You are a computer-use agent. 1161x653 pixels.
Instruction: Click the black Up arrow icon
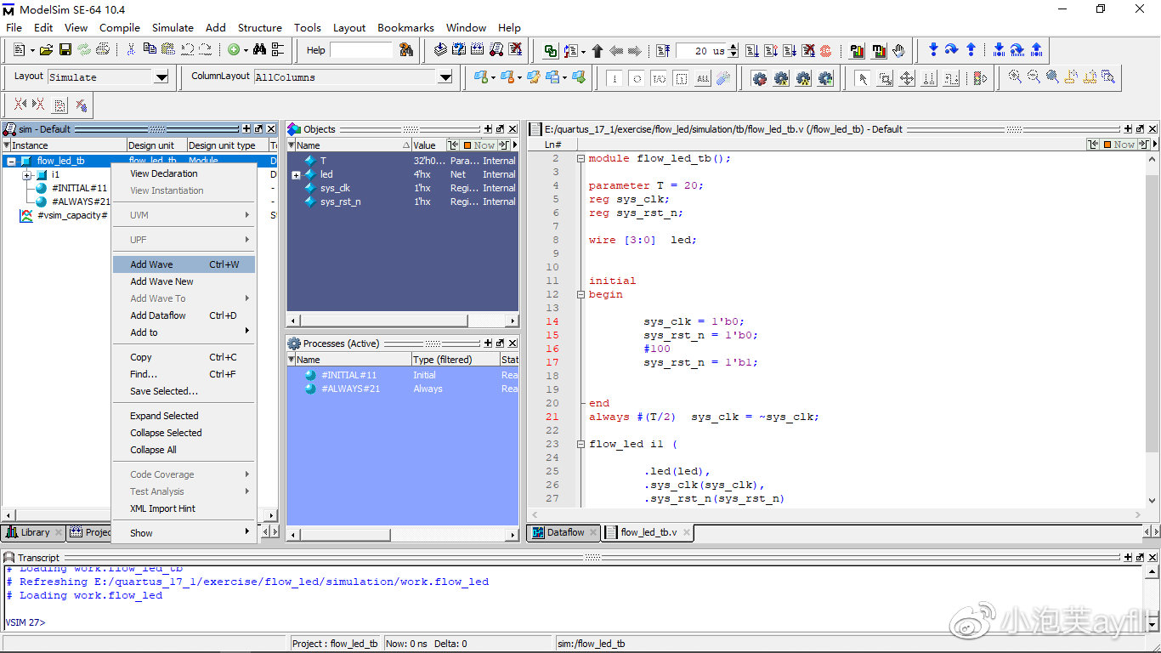597,51
